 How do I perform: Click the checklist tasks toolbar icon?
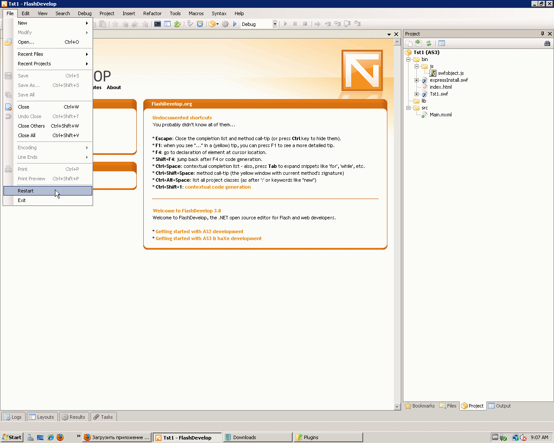pyautogui.click(x=190, y=24)
